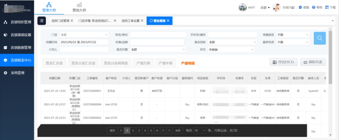
Task: Open the 管理大师 module icon
Action: click(49, 5)
